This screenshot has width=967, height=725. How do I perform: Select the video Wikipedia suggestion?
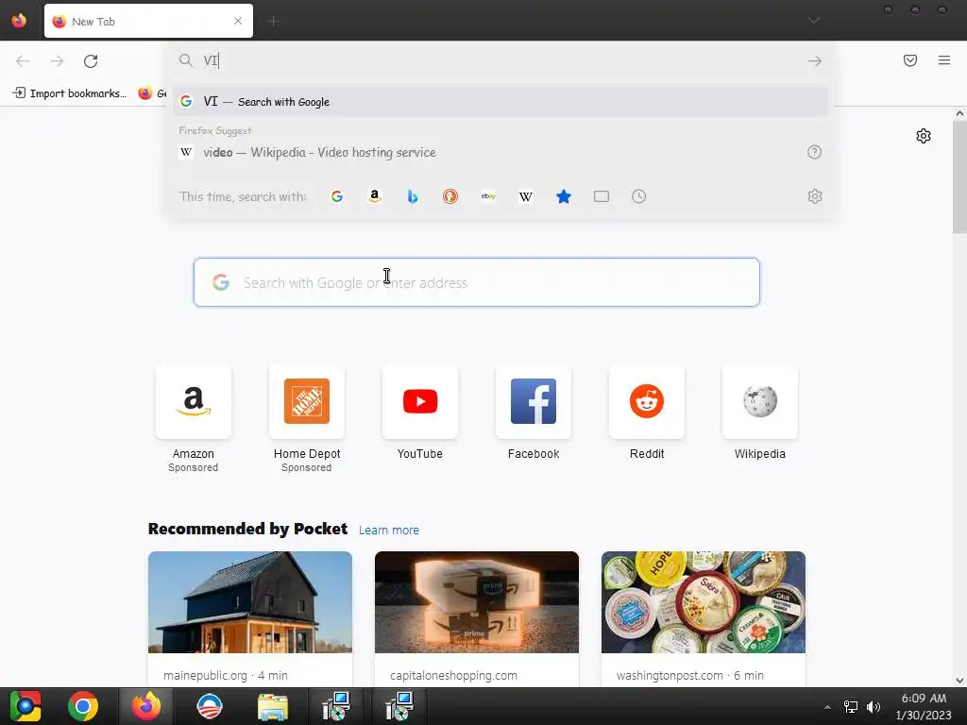click(x=500, y=152)
